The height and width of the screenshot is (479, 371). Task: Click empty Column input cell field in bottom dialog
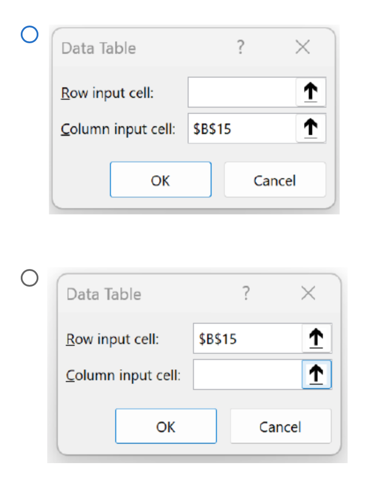248,374
